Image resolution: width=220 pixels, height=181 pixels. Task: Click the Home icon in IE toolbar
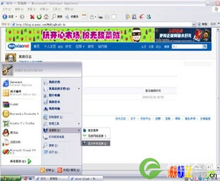[x=46, y=17]
